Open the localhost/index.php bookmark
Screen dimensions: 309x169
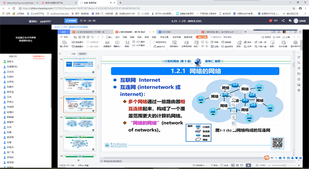58,14
